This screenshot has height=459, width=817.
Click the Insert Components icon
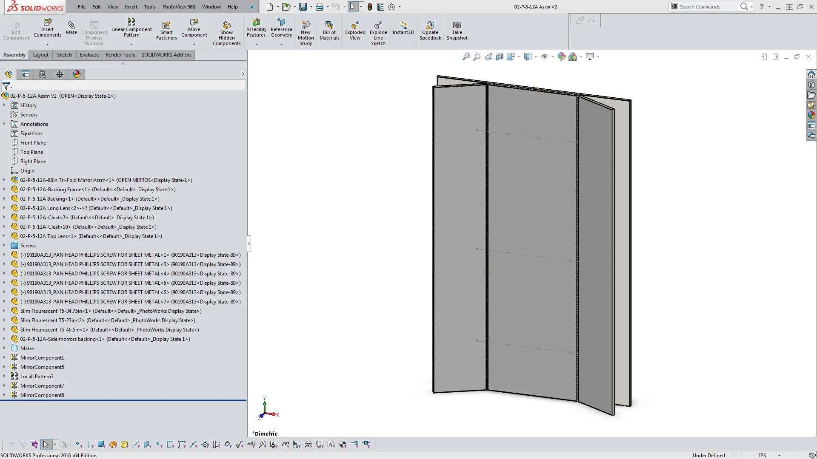(47, 23)
